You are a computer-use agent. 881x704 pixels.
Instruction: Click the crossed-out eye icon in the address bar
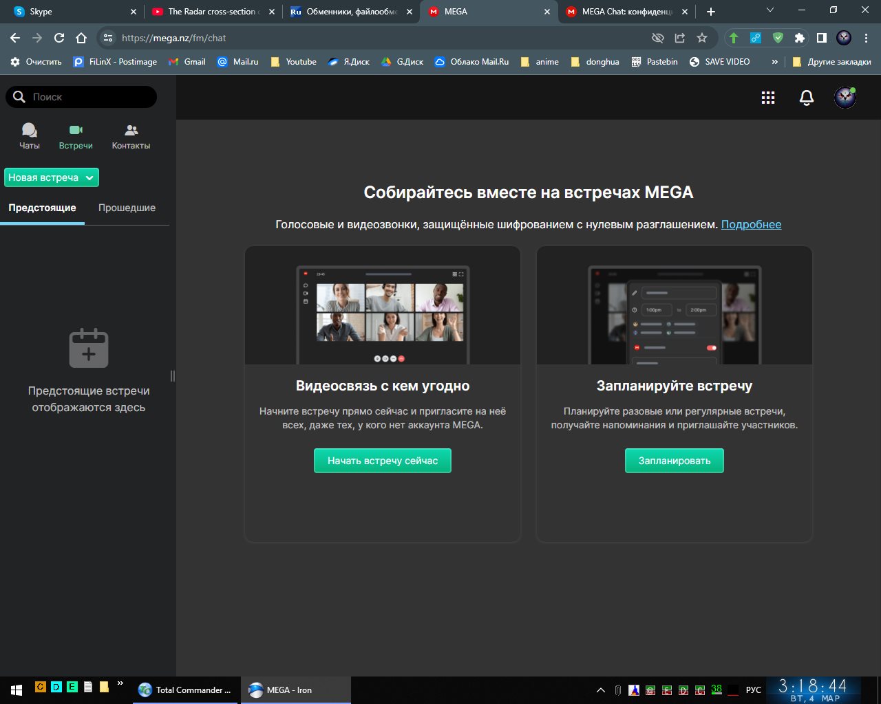coord(658,38)
